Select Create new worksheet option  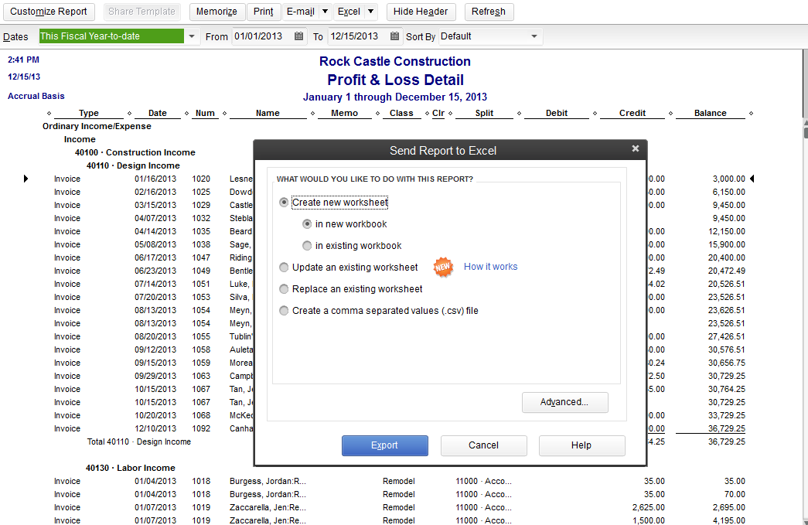(284, 203)
